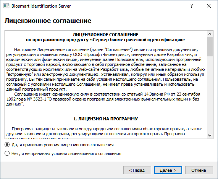This screenshot has width=218, height=179.
Task: Proceed with the 'Далее >' button
Action: click(x=168, y=170)
